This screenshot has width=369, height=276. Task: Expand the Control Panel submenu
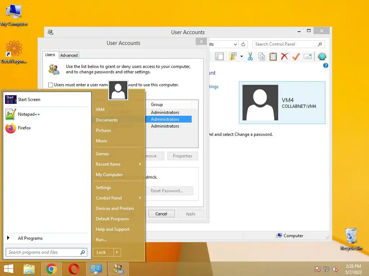(140, 198)
